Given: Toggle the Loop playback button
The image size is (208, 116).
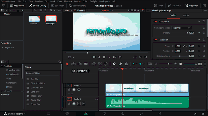Looking at the screenshot, I should [120, 57].
